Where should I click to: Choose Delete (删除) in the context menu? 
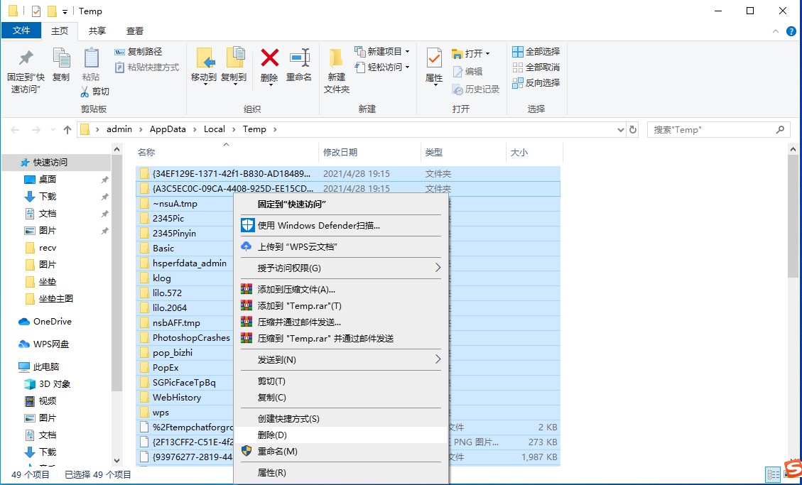(x=272, y=435)
